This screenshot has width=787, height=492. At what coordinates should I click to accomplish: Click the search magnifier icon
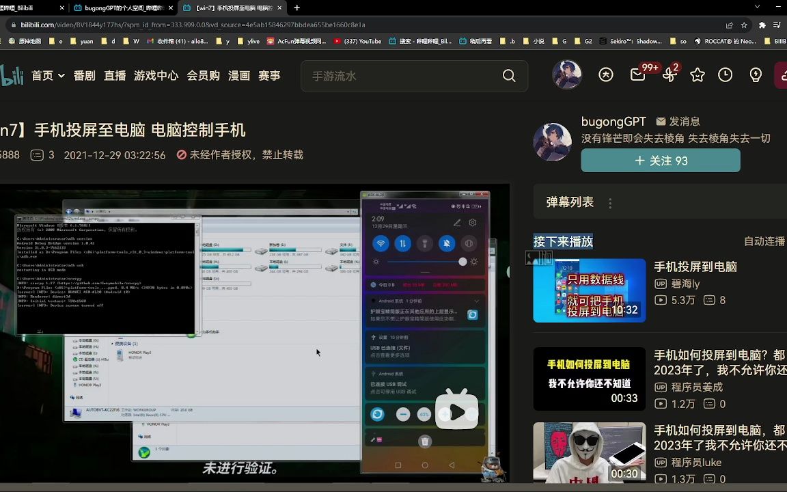coord(509,76)
